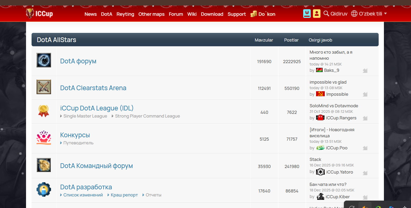
Task: Open the "SoloMind vs Dotavmode" topic
Action: [334, 106]
